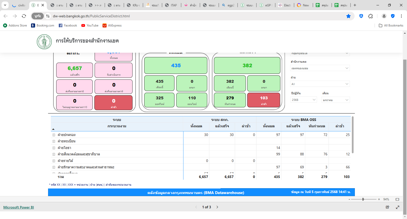Click the 6,657 แล้วเสร็จ card
Viewport: 407px width, 219px height.
75,70
